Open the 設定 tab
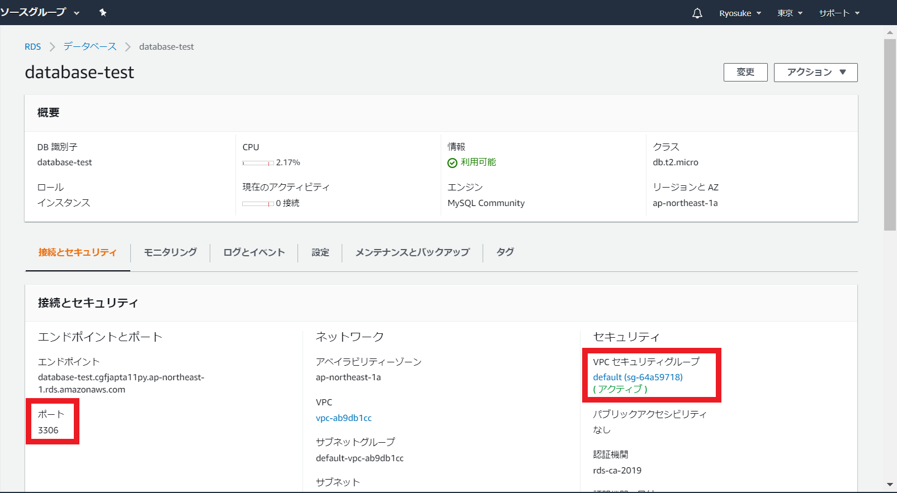Screen dimensions: 897x493 point(320,252)
